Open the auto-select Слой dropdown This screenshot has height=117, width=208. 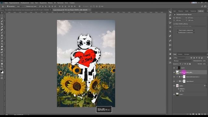pos(19,6)
